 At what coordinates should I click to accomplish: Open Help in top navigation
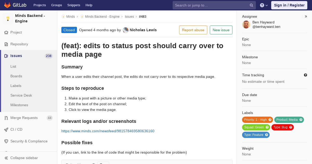[x=89, y=5]
